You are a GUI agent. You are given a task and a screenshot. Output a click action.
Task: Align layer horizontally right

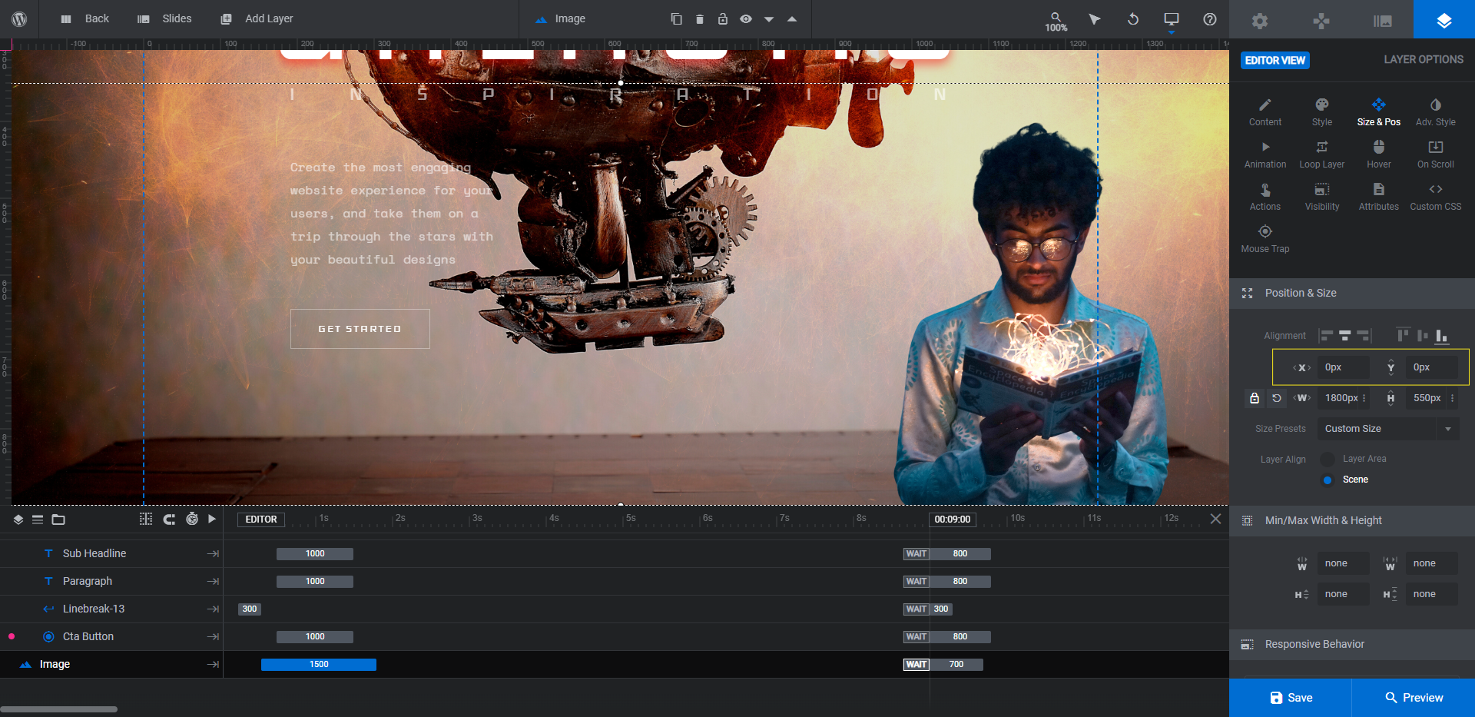1364,336
